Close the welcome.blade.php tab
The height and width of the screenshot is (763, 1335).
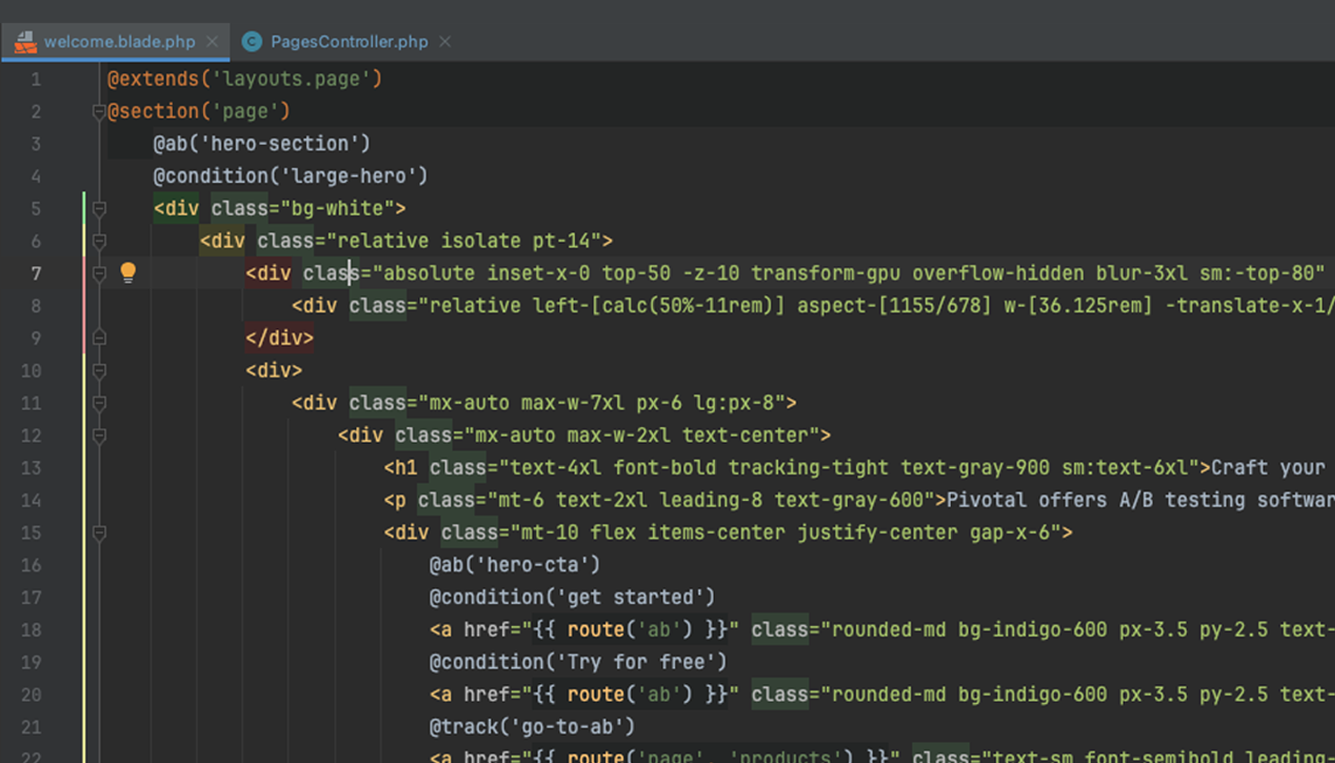[212, 41]
